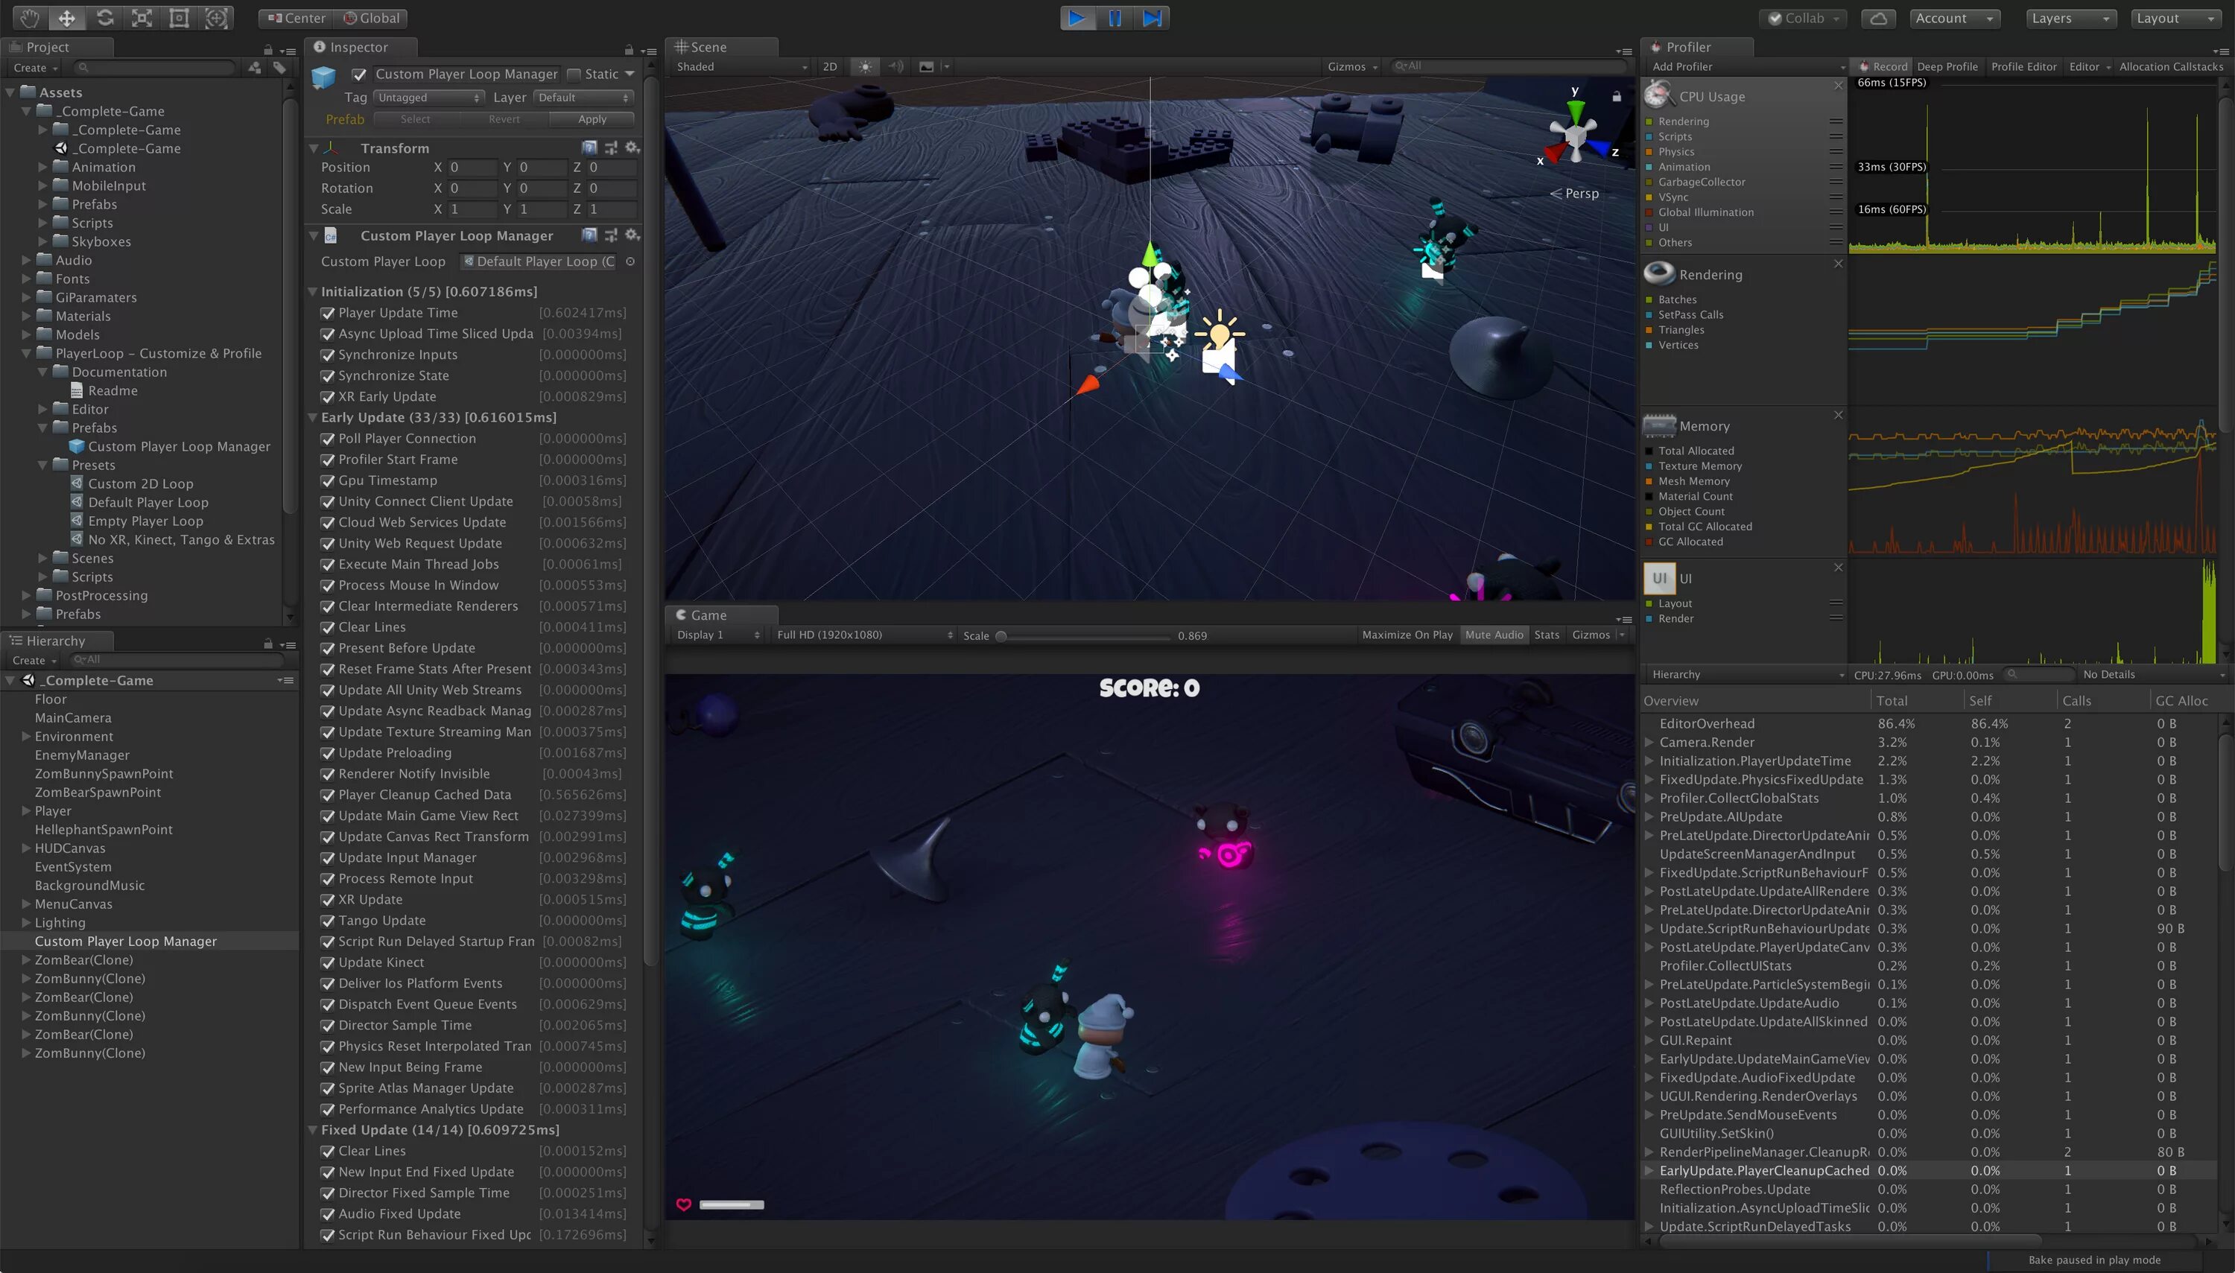Adjust the Game view Scale slider
The height and width of the screenshot is (1273, 2235).
pos(1001,635)
